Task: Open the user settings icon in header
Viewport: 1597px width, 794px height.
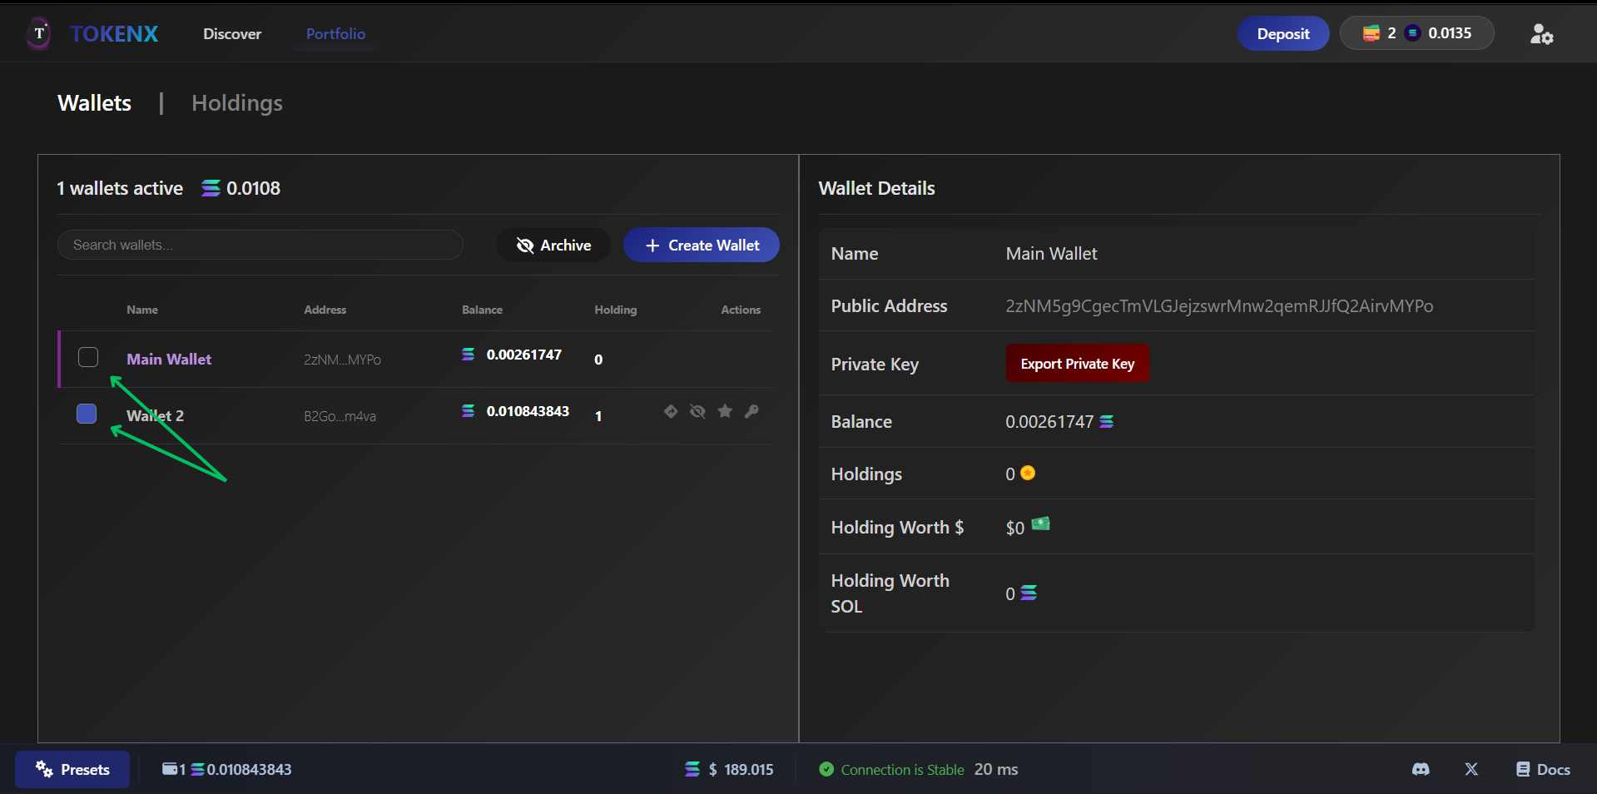Action: (x=1541, y=34)
